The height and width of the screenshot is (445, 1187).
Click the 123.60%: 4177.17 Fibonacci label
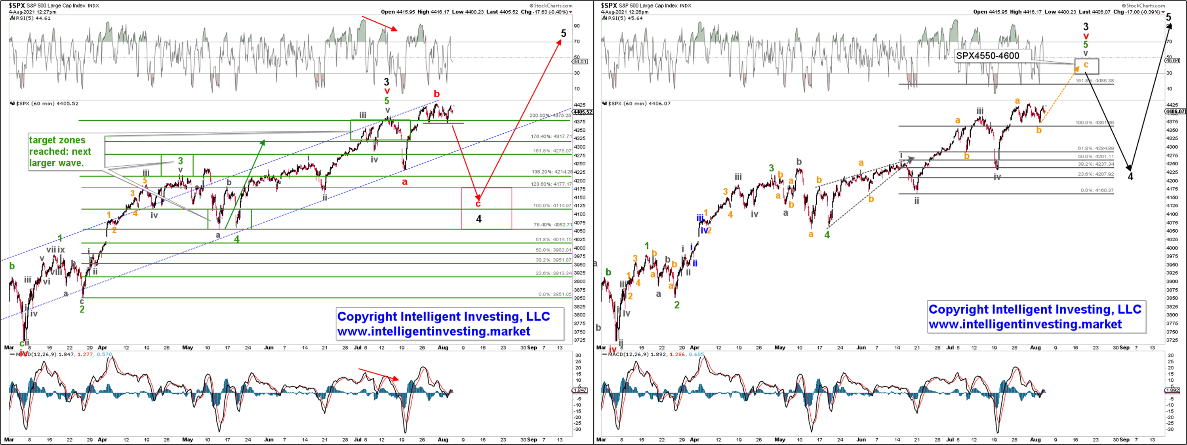551,184
